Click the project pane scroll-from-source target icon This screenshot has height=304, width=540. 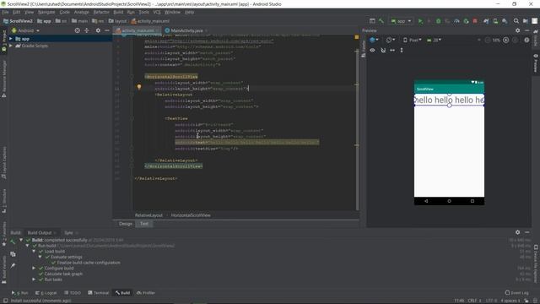pos(77,30)
